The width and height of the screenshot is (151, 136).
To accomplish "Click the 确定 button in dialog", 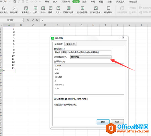I will (103, 122).
